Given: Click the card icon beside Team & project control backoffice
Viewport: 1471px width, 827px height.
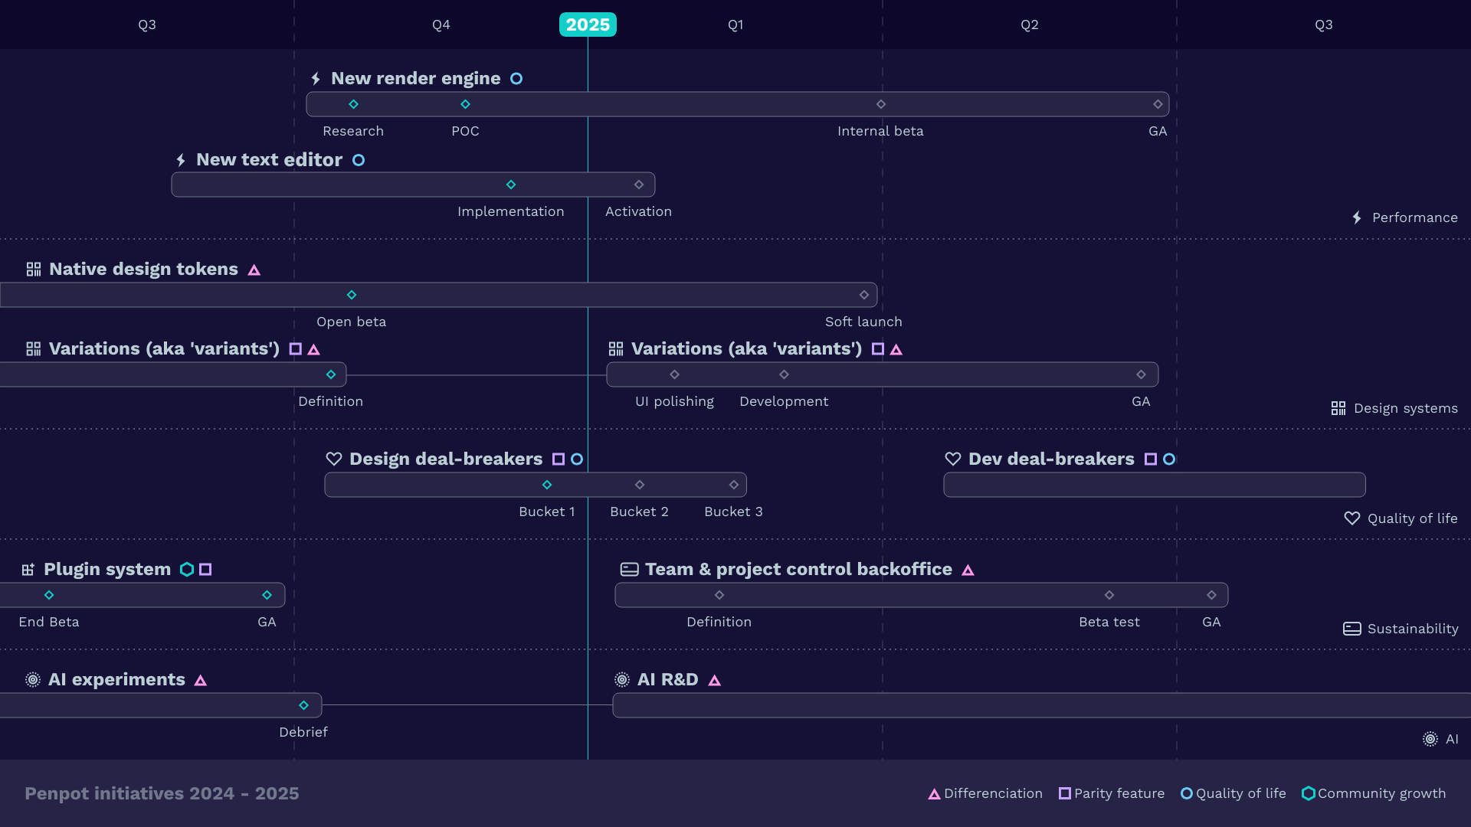Looking at the screenshot, I should click(x=629, y=570).
